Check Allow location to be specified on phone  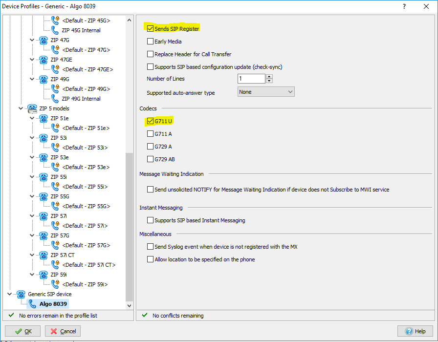tap(150, 259)
